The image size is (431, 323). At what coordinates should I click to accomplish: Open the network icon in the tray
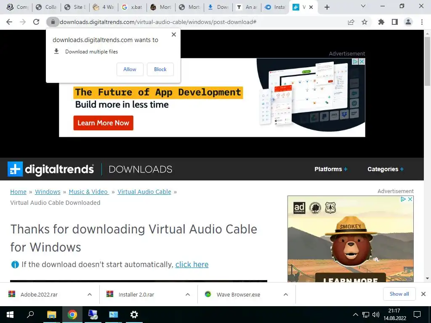(x=366, y=315)
